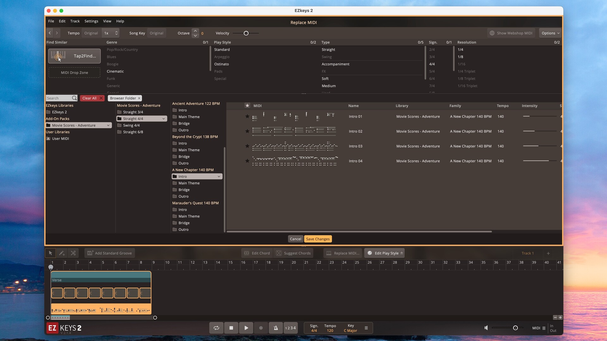Add a new track with plus icon
607x341 pixels.
coord(548,253)
